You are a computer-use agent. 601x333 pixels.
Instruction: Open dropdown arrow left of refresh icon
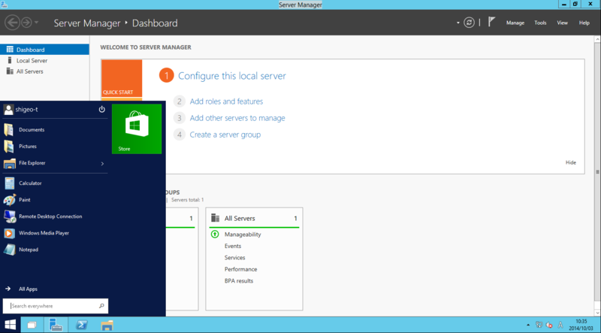click(x=458, y=23)
